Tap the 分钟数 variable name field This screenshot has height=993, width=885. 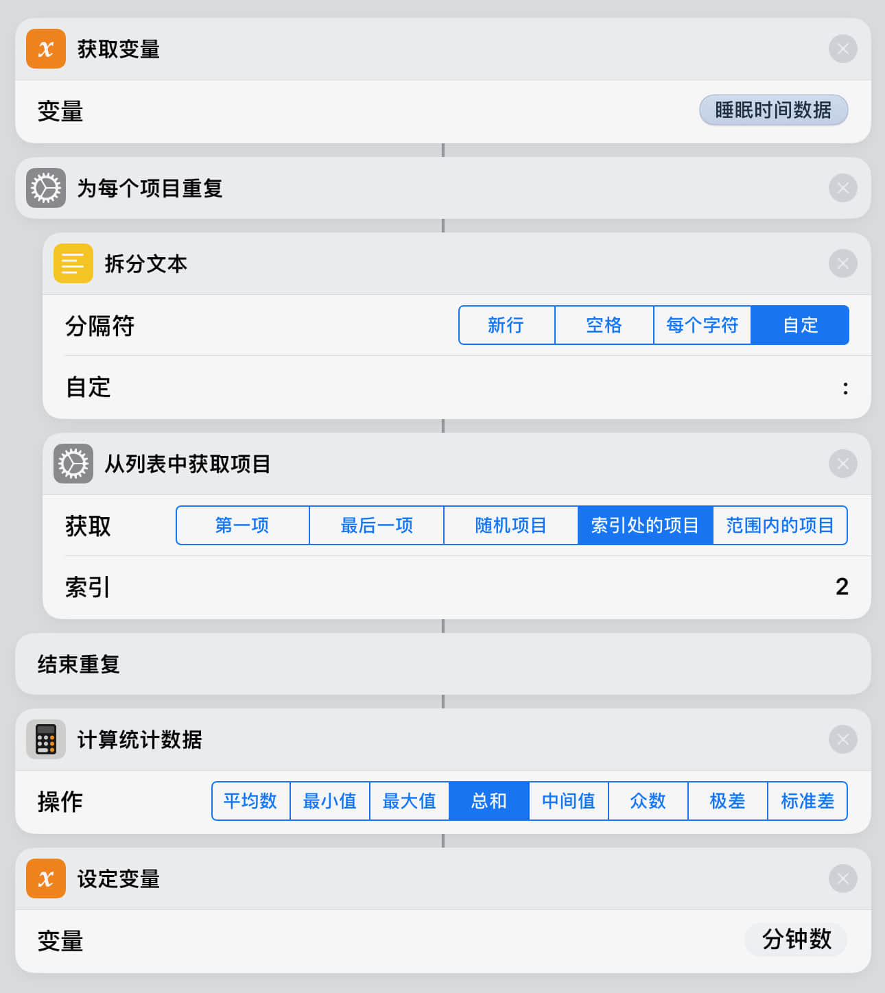(x=796, y=940)
